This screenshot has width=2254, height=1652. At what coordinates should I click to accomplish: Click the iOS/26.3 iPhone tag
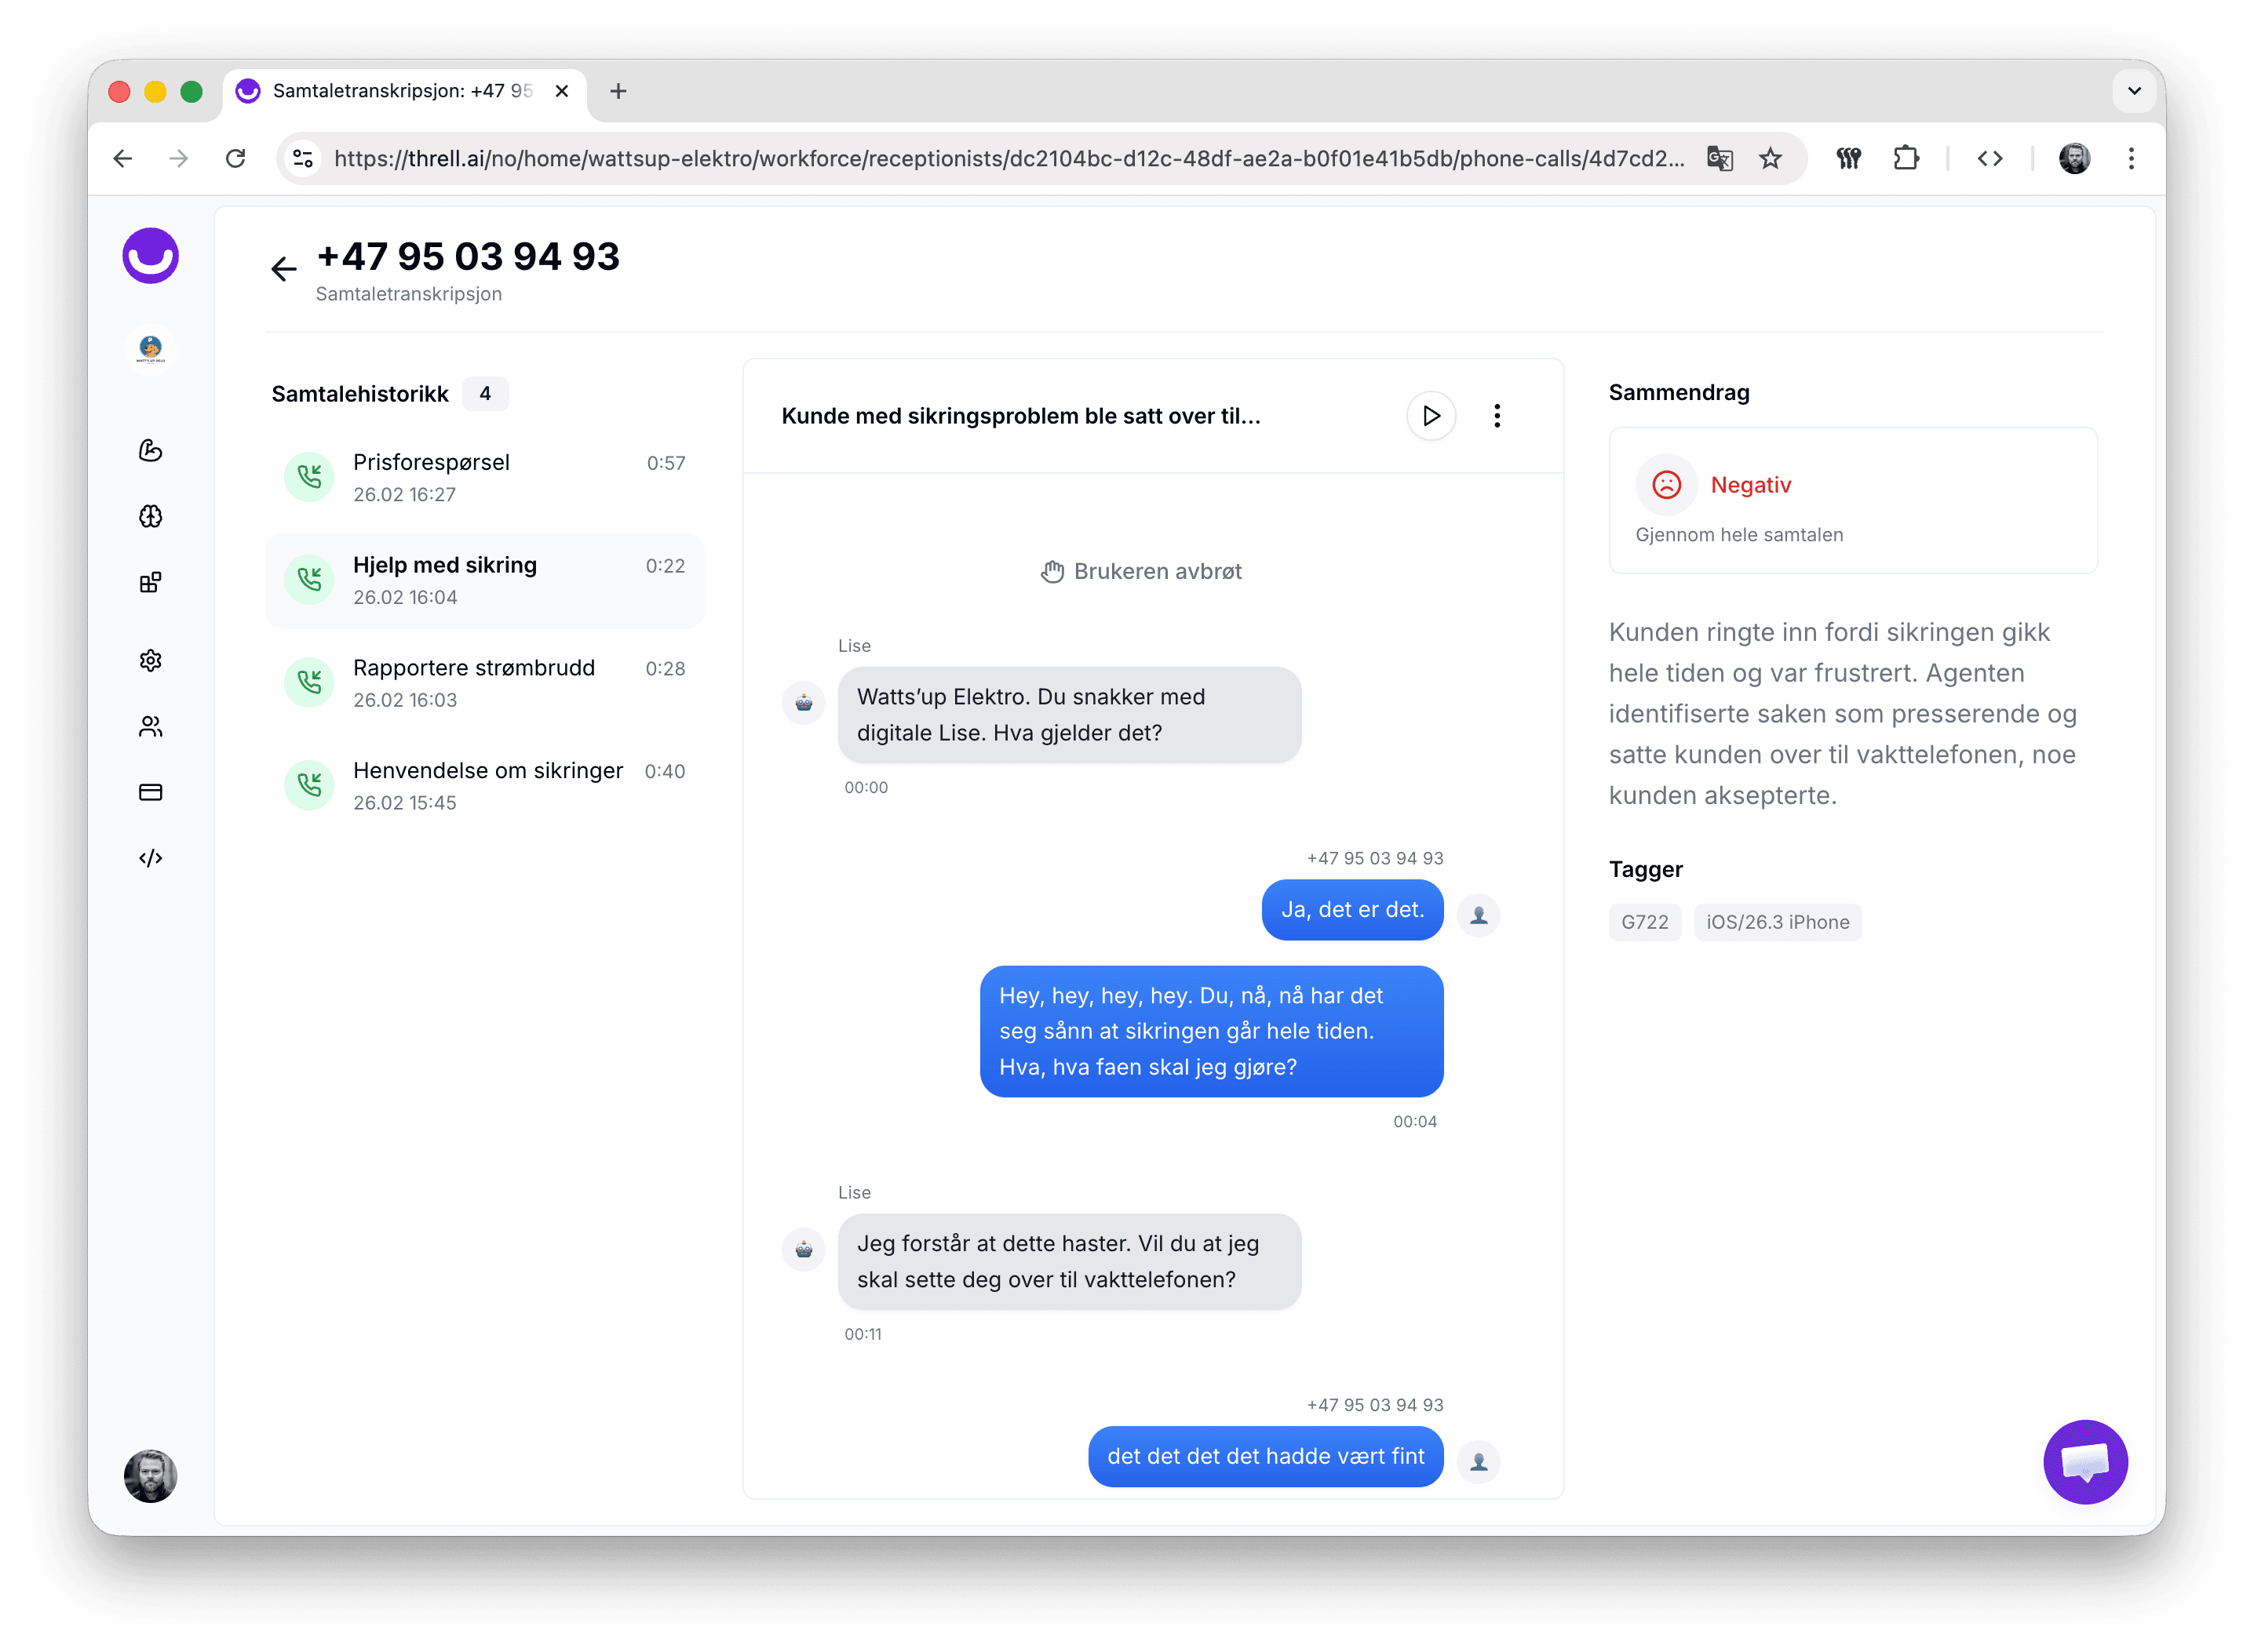click(1777, 922)
